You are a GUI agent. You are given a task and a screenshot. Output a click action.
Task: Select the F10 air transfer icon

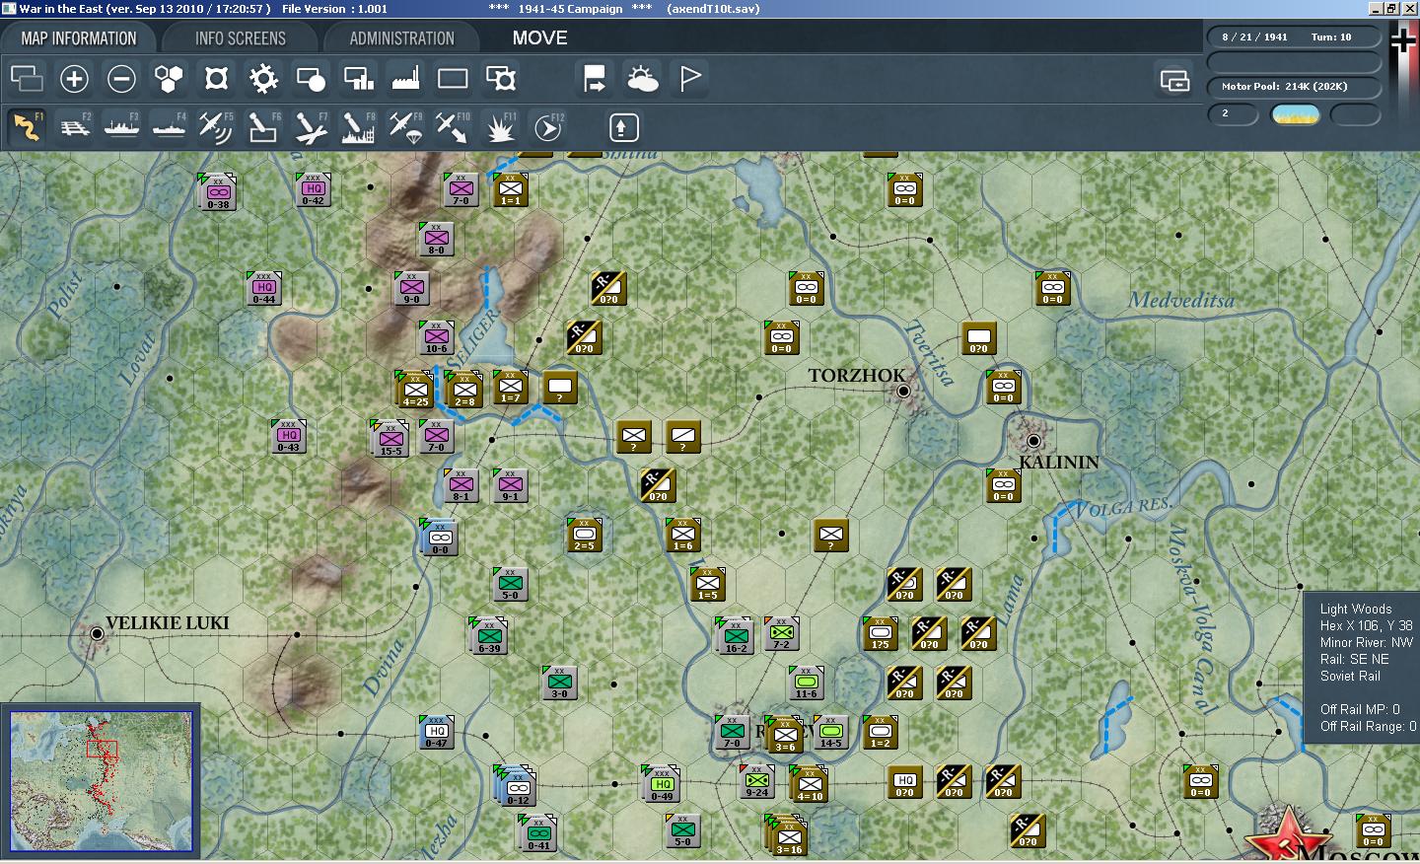[x=453, y=127]
